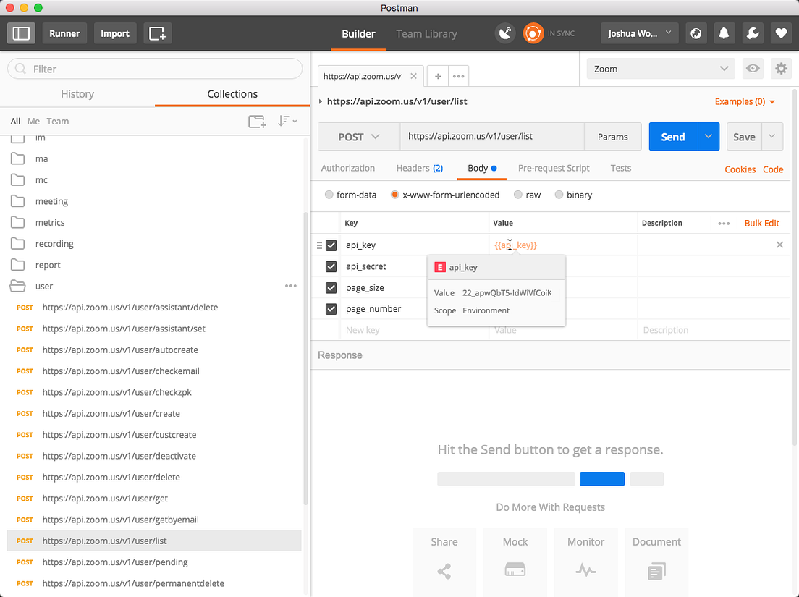Open notifications via the bell icon
This screenshot has width=799, height=597.
click(x=724, y=33)
